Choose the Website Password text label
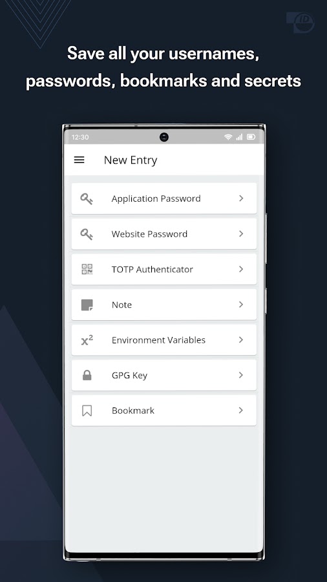 click(x=149, y=234)
